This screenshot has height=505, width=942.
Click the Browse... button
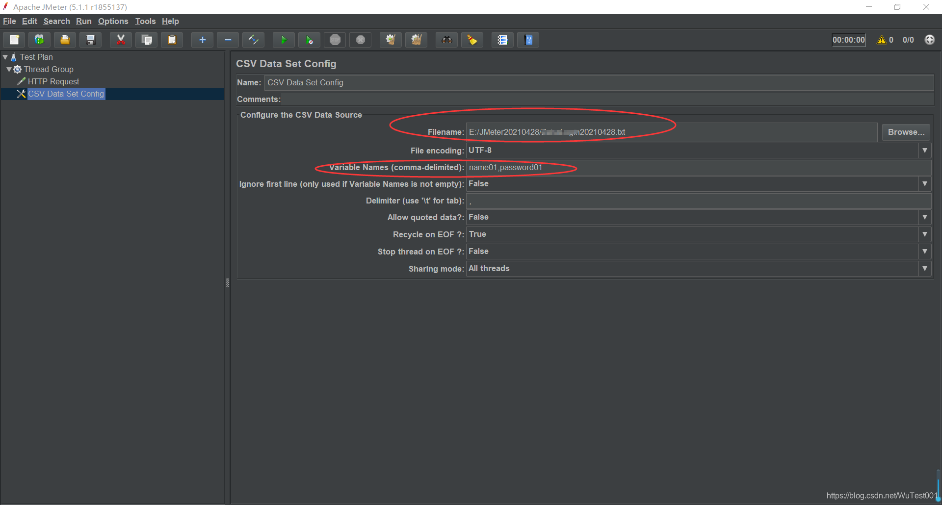pyautogui.click(x=906, y=132)
